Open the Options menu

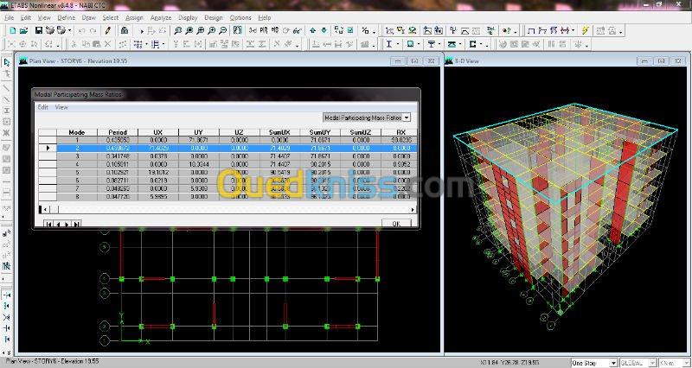pos(240,17)
